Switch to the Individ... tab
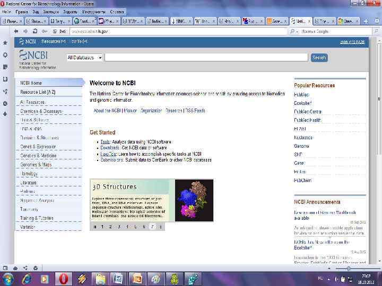 pyautogui.click(x=157, y=21)
